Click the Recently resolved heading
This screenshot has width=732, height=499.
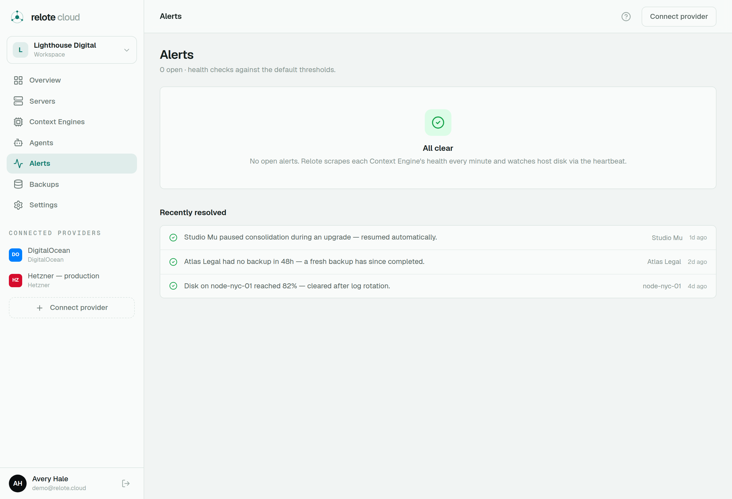tap(193, 213)
